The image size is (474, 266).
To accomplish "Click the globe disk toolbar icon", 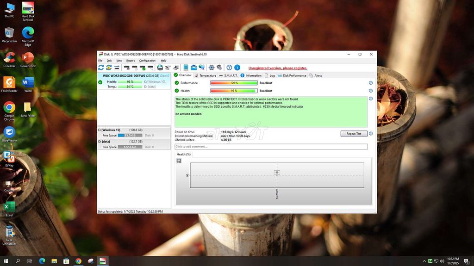I will pos(160,68).
